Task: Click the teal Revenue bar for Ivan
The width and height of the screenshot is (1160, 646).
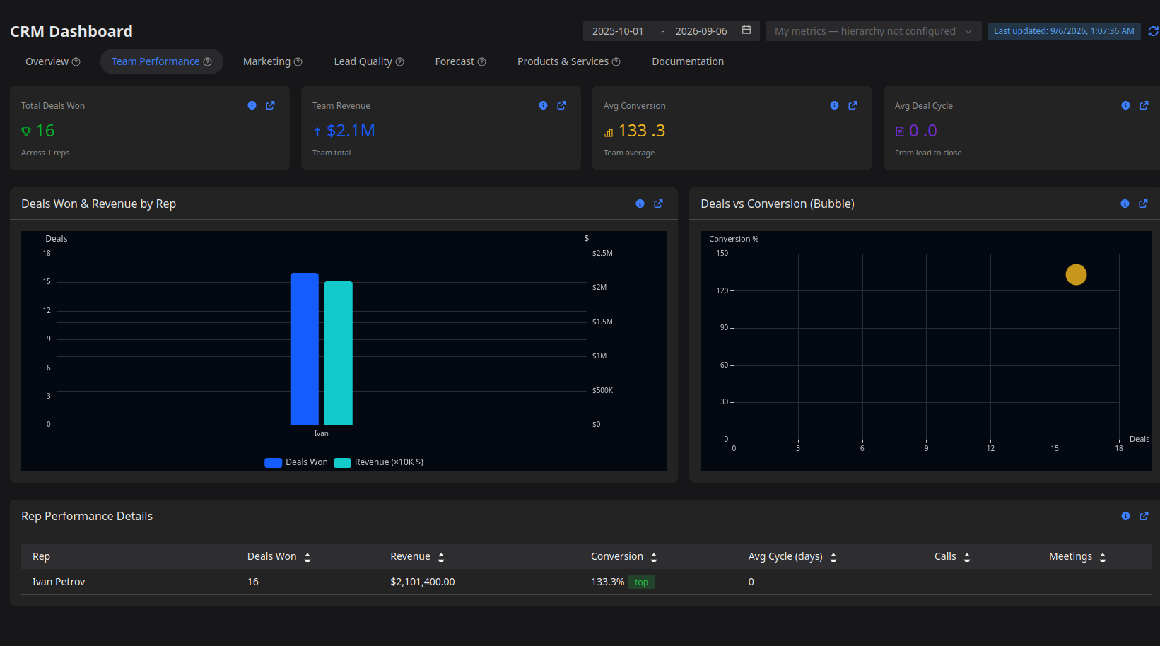Action: pyautogui.click(x=339, y=353)
